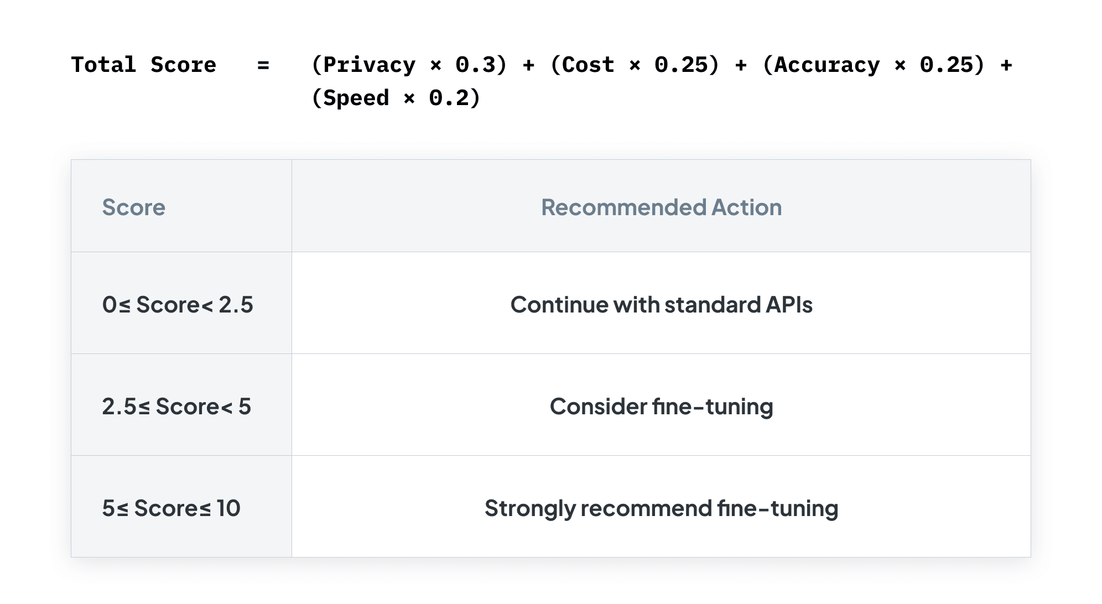The height and width of the screenshot is (604, 1102).
Task: Click the word Privacy in formula
Action: [x=369, y=65]
